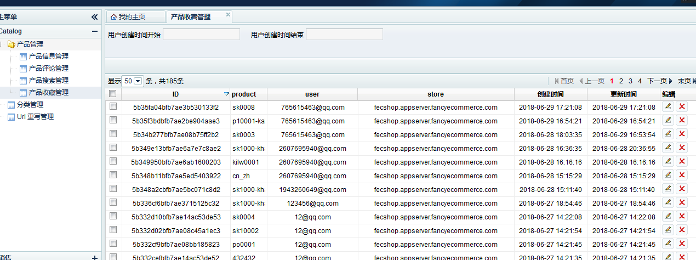
Task: Click the red delete icon for row sk0003
Action: 682,134
